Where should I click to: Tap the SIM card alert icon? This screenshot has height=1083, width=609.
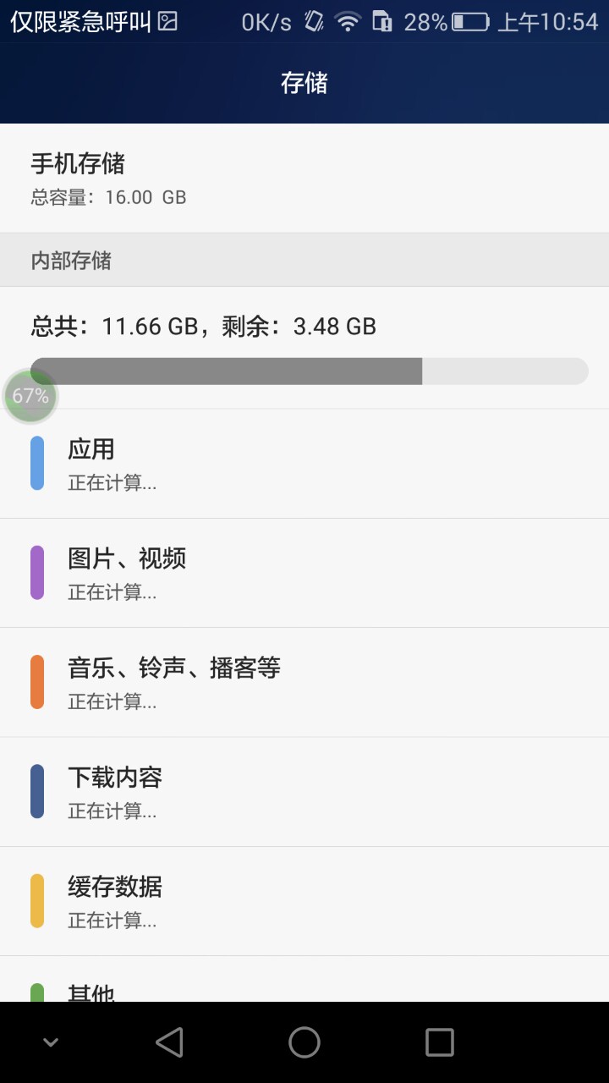(x=382, y=22)
